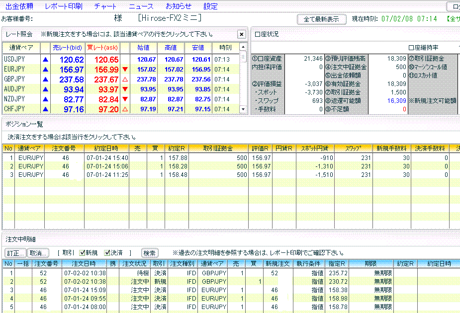Click GBPJPY ask rate 237.67
The image size is (460, 313).
point(106,79)
